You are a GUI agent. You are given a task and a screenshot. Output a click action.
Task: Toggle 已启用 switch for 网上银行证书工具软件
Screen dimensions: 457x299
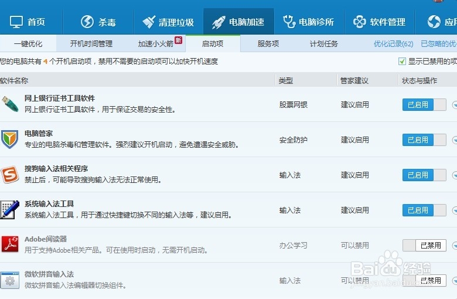[x=424, y=105]
